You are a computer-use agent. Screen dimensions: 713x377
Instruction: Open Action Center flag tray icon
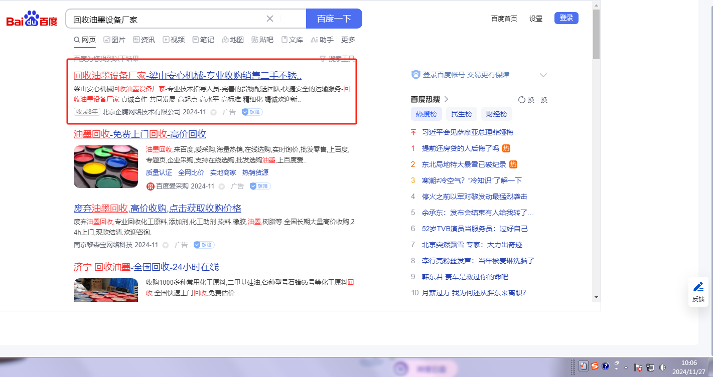[x=638, y=367]
